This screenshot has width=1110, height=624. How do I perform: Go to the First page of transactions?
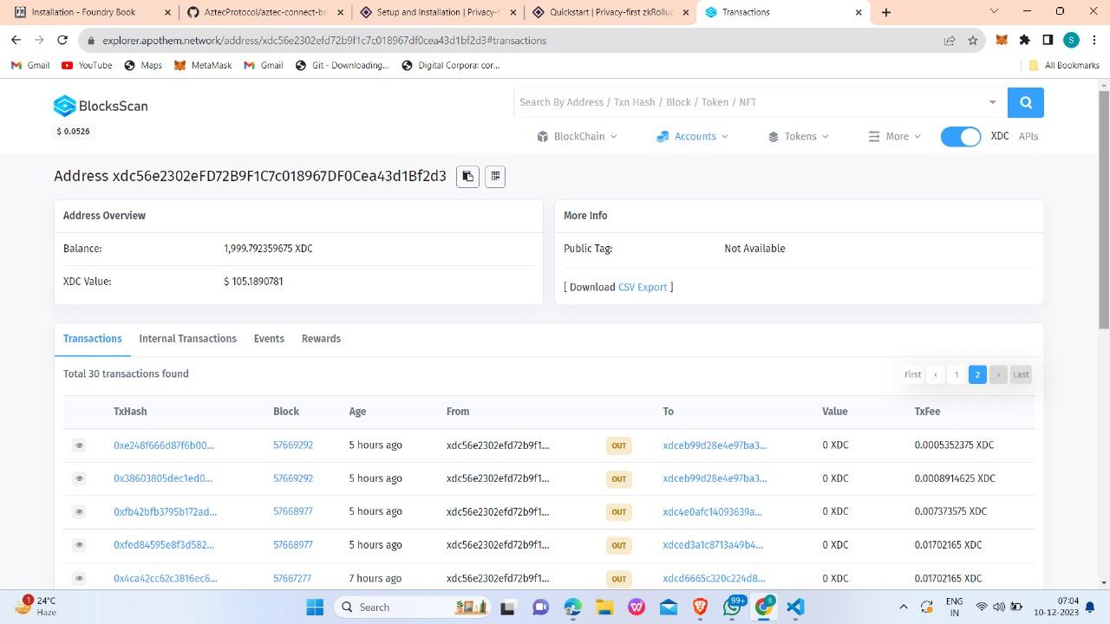(x=912, y=374)
